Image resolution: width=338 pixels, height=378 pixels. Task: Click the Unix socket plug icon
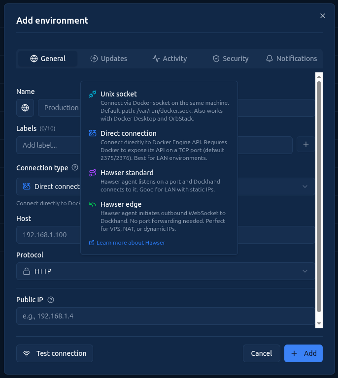pos(93,94)
